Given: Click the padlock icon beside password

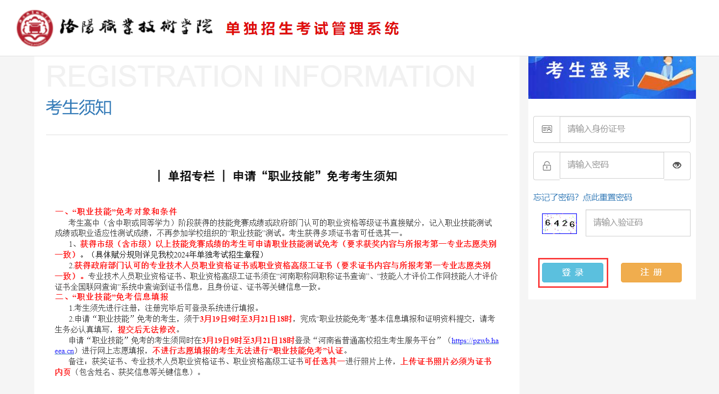Looking at the screenshot, I should point(546,166).
